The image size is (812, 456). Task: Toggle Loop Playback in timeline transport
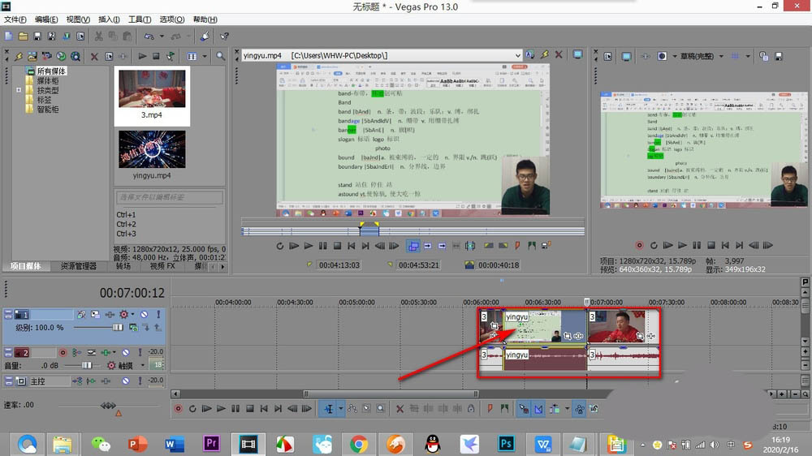click(192, 409)
